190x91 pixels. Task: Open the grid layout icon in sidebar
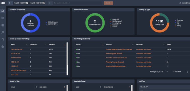point(3,18)
